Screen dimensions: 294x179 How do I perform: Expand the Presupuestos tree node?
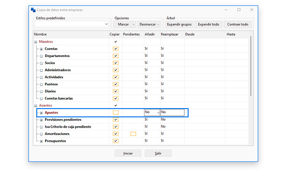pos(41,141)
